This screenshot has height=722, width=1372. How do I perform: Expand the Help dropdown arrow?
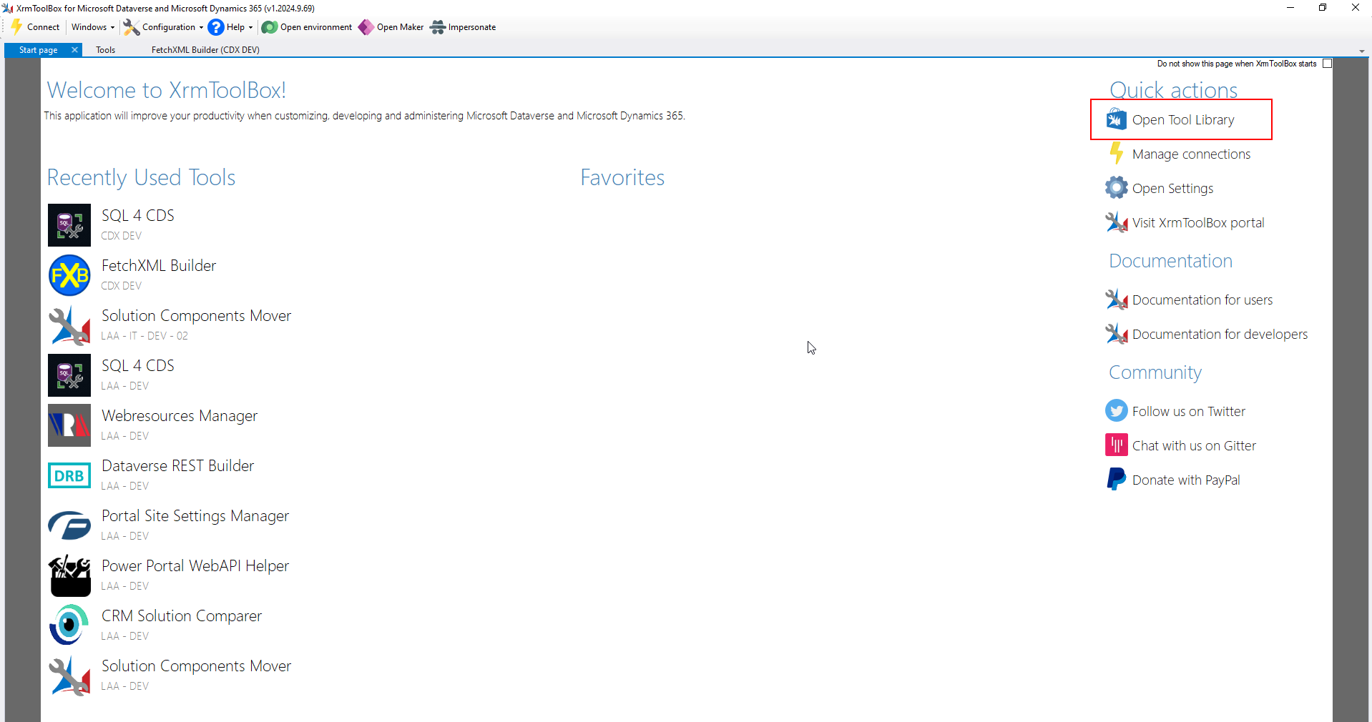tap(250, 27)
